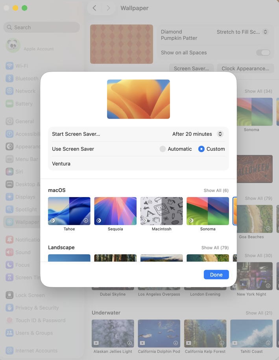Select California Dolphin Pod wallpaper

159,333
